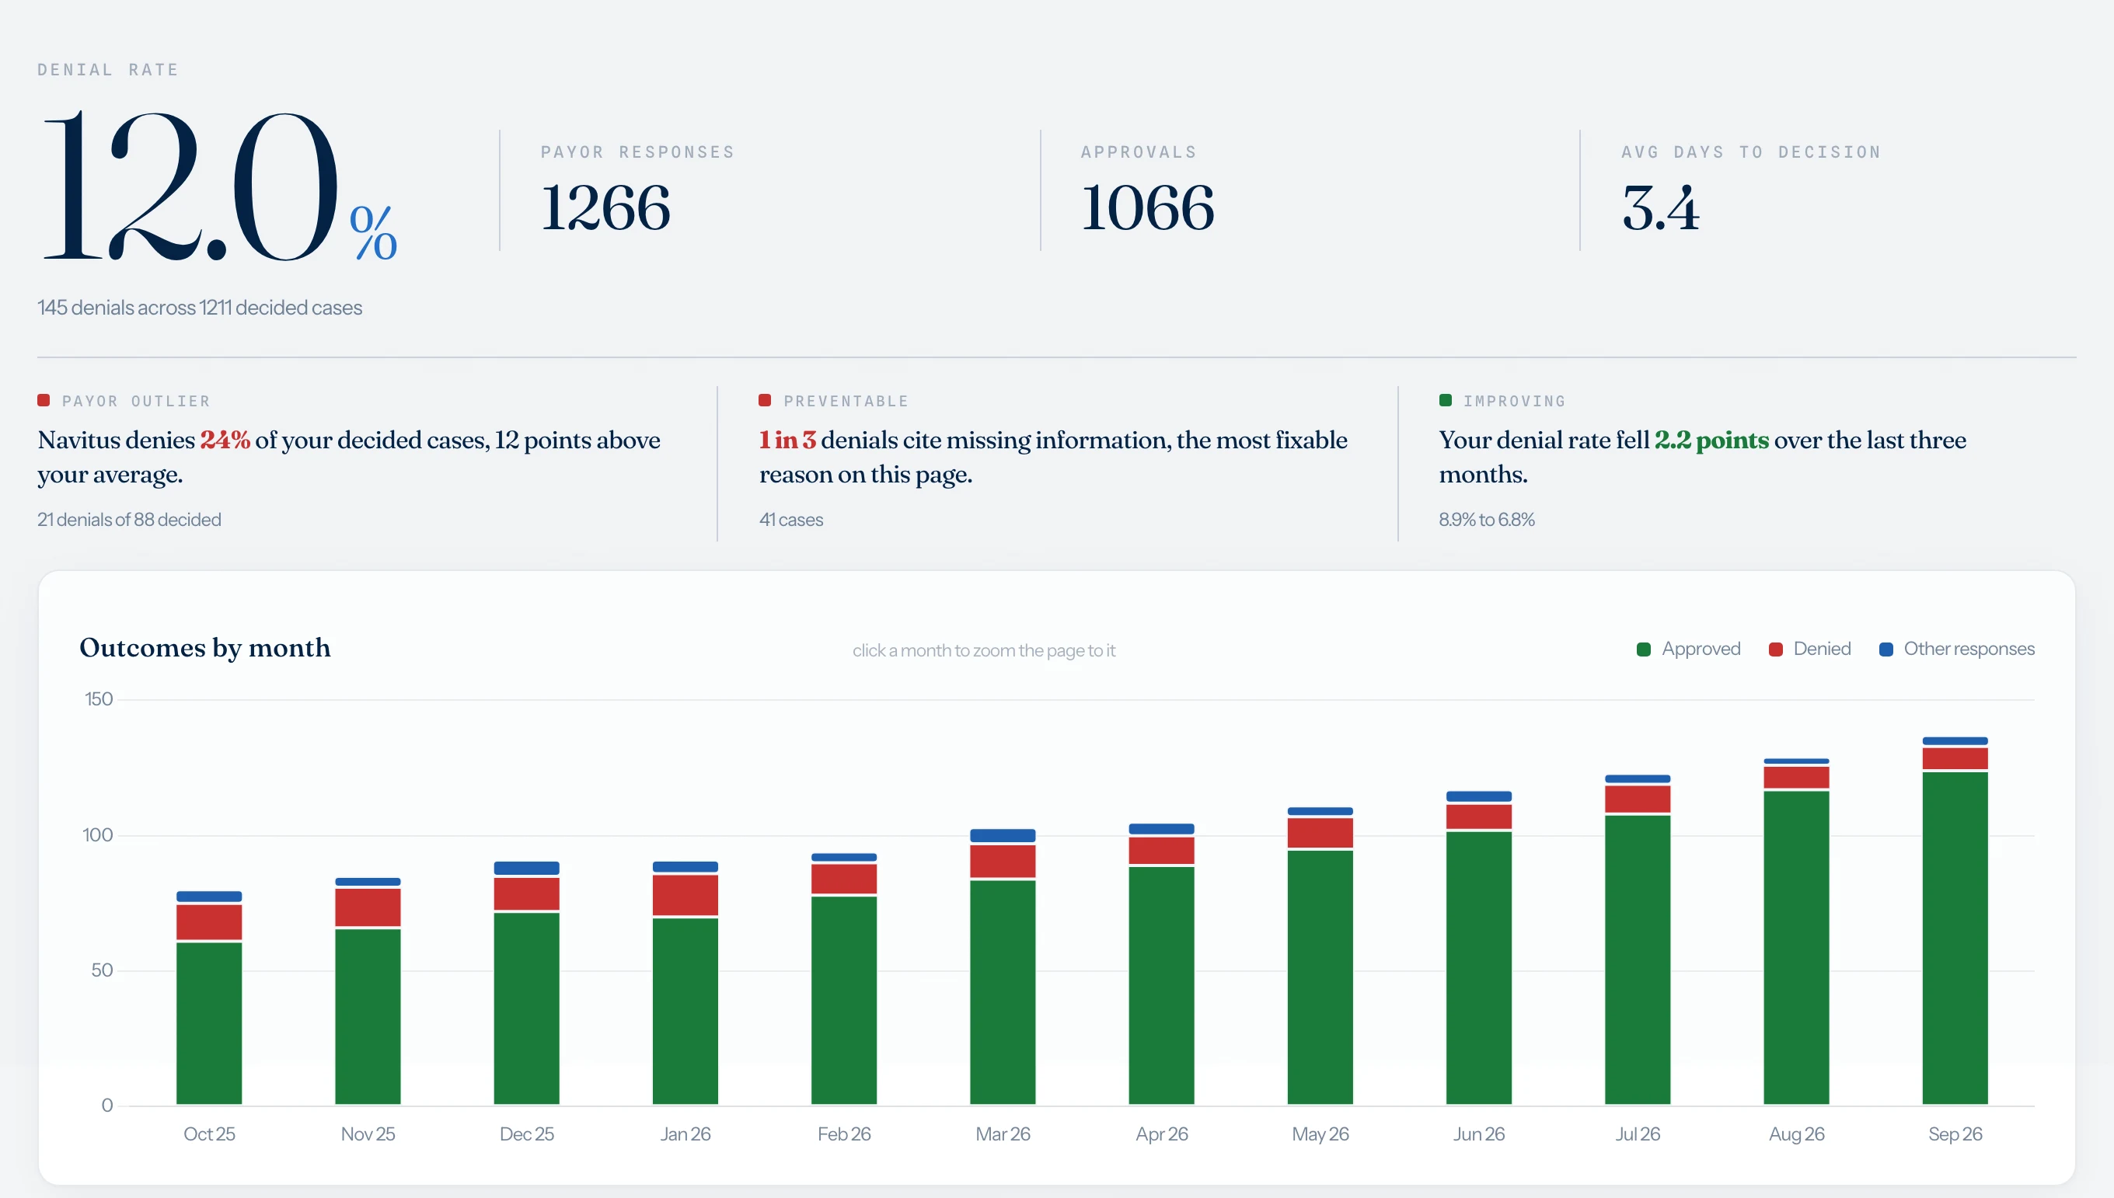Click the Feb 26 stacked bar
This screenshot has width=2114, height=1198.
click(x=844, y=978)
